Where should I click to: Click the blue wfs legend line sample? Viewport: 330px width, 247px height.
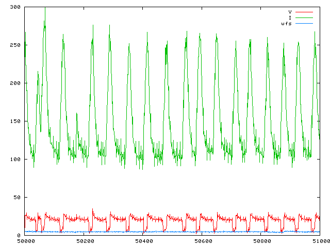coord(304,24)
